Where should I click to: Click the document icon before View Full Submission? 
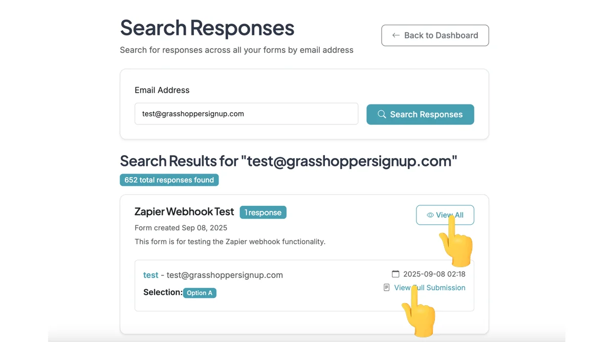387,288
